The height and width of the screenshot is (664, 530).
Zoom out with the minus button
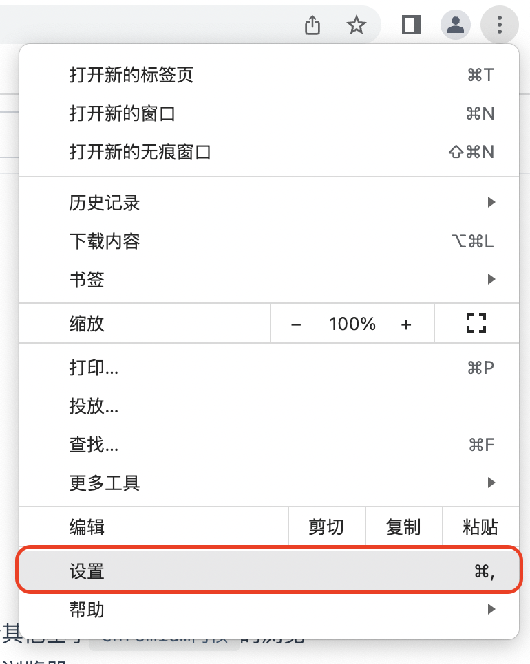pos(297,324)
